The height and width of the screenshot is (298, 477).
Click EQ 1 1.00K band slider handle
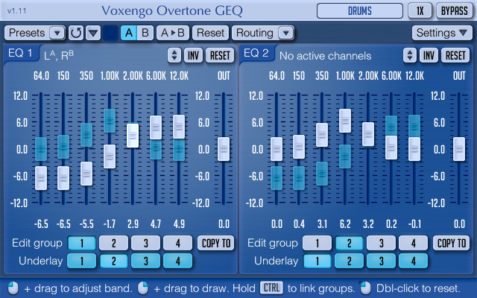point(110,156)
